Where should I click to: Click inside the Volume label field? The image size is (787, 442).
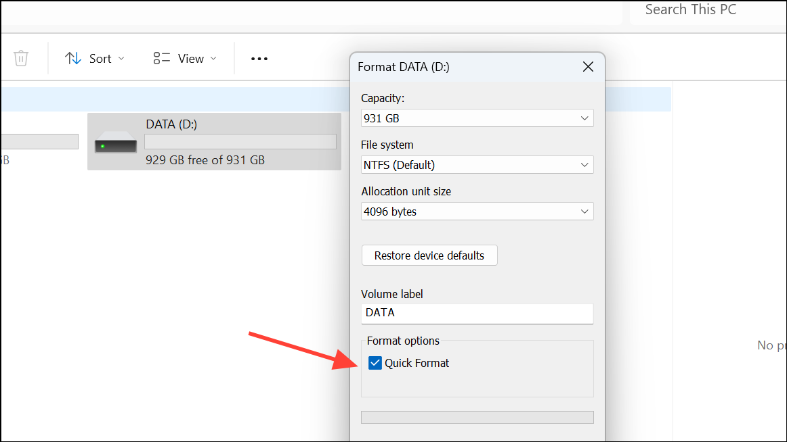[477, 313]
